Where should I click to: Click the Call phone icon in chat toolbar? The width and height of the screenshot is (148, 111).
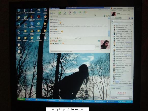click(x=51, y=13)
